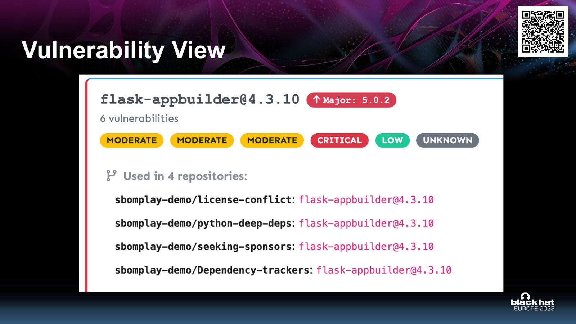Click the Black Hat Europe 2025 logo
576x324 pixels.
click(532, 302)
